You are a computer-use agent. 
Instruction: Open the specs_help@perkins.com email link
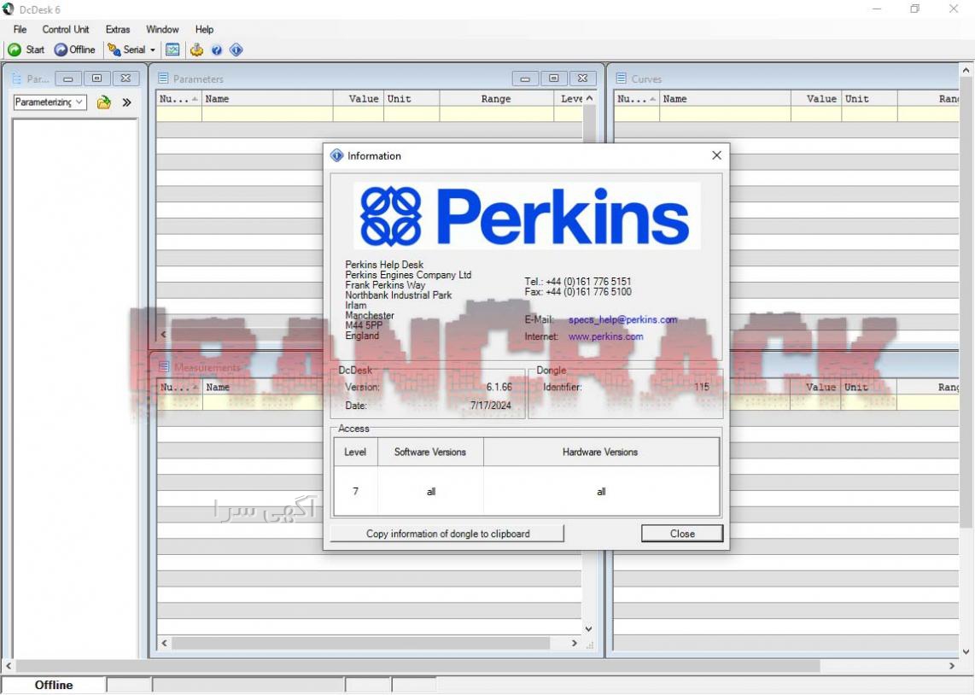(622, 319)
